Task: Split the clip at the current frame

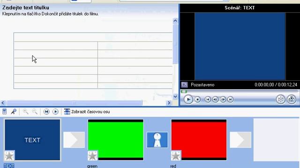Action: [281, 99]
